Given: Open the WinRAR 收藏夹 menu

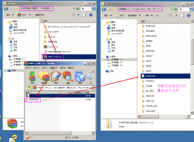Looking at the screenshot, I should (x=54, y=68).
